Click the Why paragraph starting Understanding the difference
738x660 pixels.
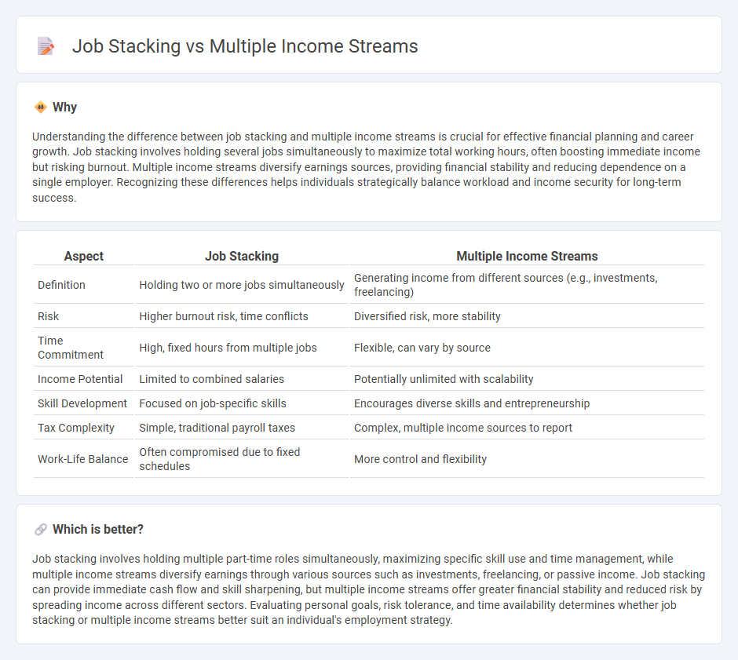click(x=366, y=167)
